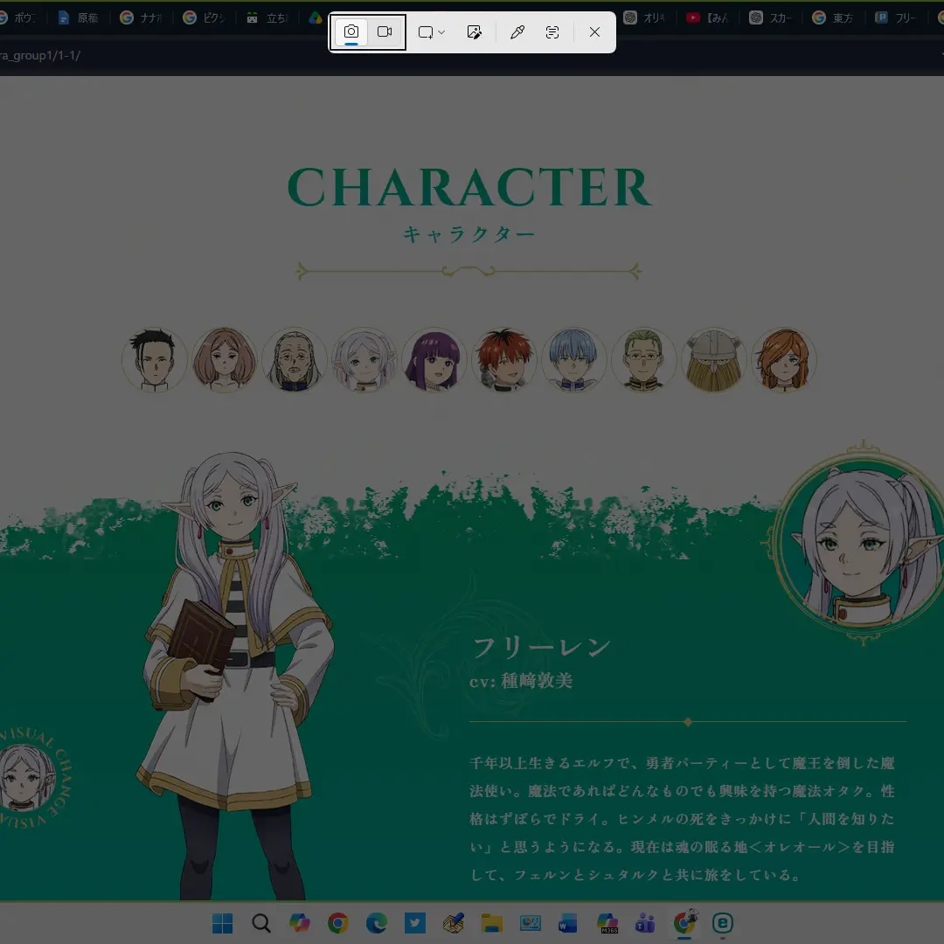Open the hand-with-pen drawing app icon

(x=454, y=923)
